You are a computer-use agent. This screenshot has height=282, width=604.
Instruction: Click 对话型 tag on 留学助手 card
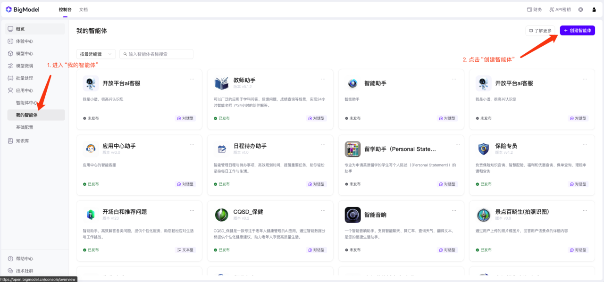(448, 184)
